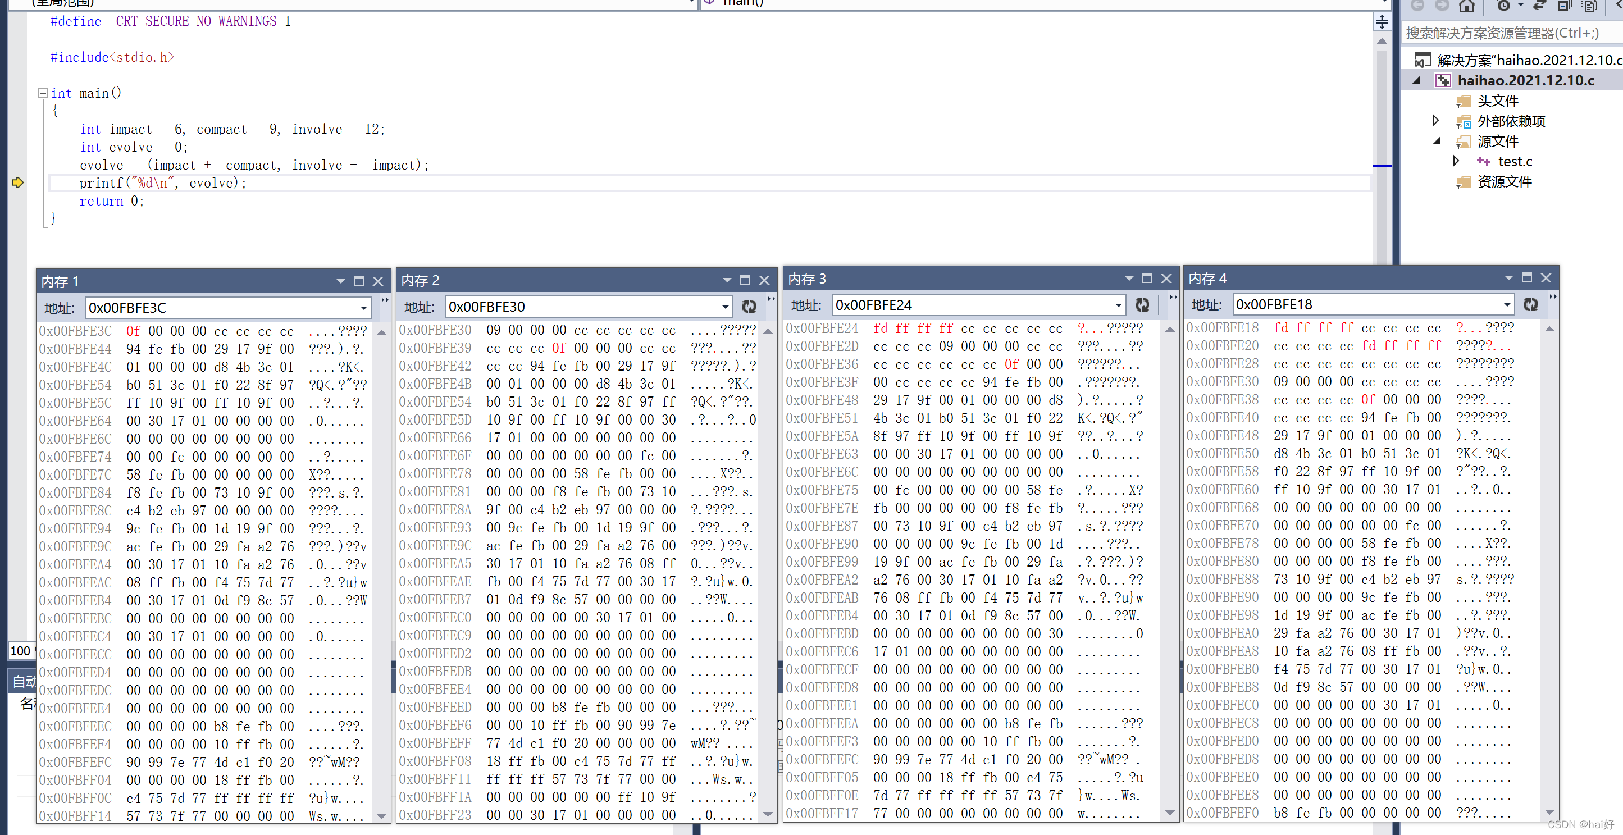Screen dimensions: 1623x835
Task: Select the 源文件 folder
Action: click(x=1497, y=142)
